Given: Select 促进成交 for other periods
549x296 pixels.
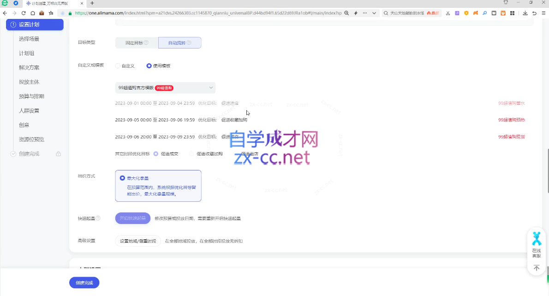Looking at the screenshot, I should click(156, 154).
